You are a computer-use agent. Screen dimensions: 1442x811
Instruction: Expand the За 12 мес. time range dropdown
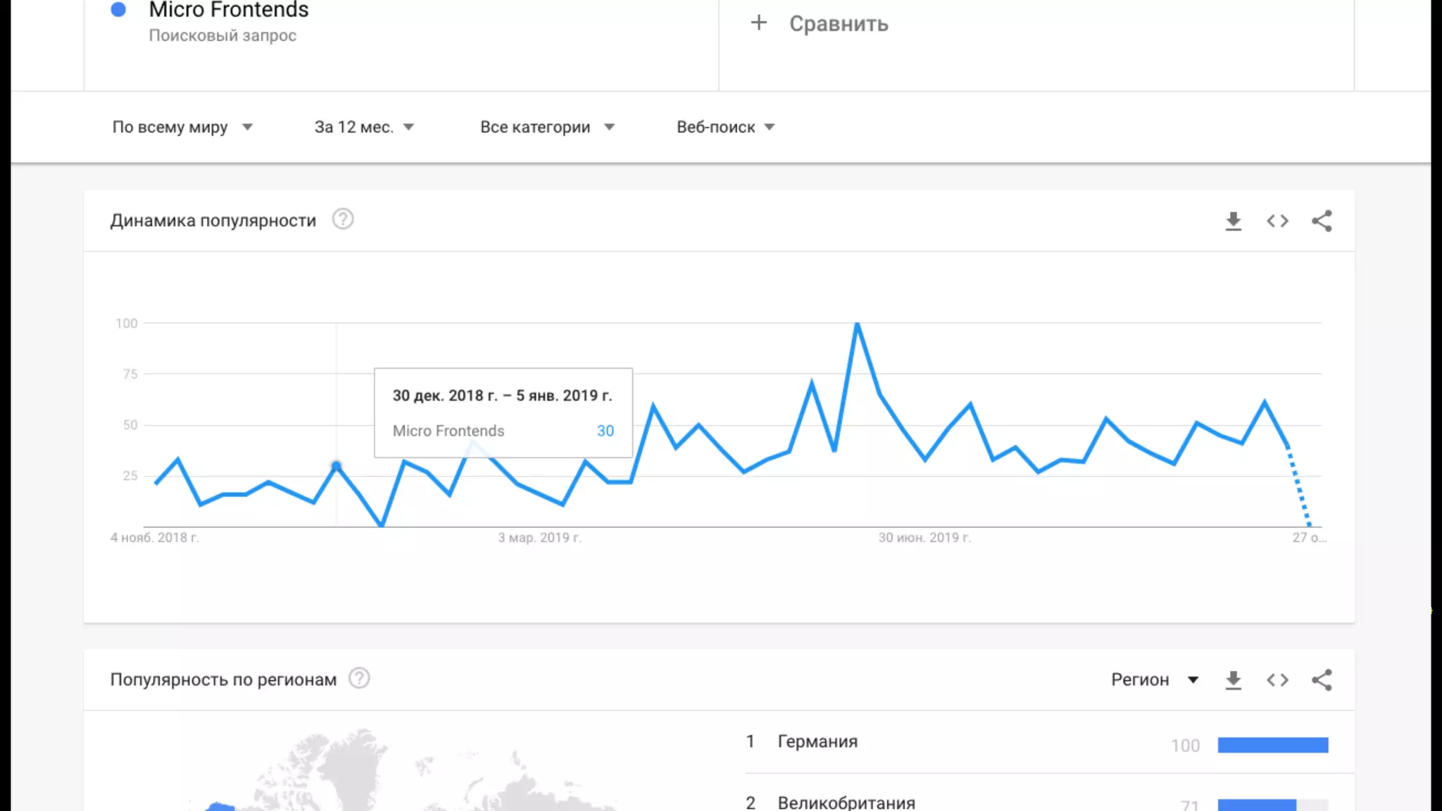click(x=363, y=127)
